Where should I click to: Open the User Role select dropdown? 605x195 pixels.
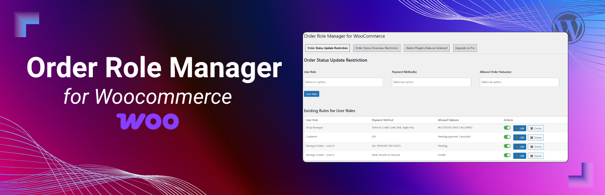point(343,82)
